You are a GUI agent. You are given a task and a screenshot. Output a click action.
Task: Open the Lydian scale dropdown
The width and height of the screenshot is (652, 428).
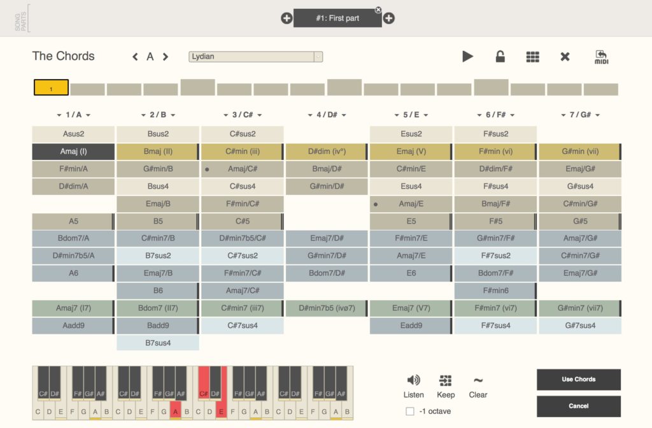click(x=255, y=57)
